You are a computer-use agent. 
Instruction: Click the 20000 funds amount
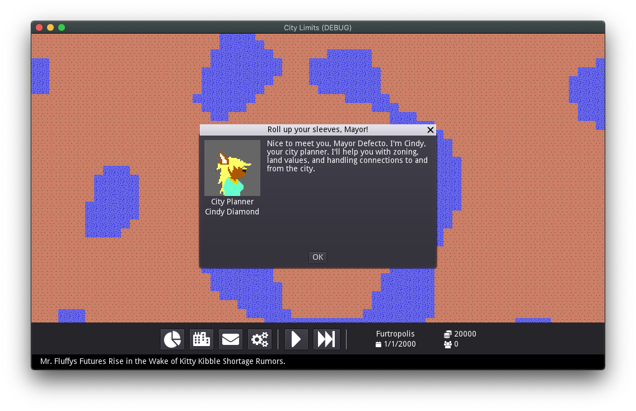465,334
